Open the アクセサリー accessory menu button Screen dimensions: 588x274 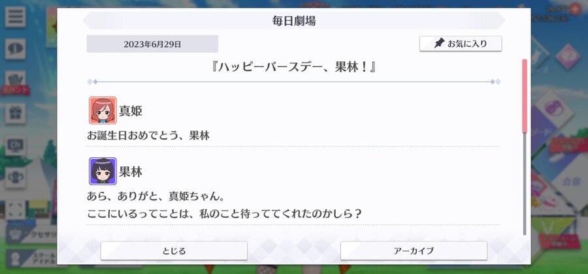pyautogui.click(x=32, y=236)
